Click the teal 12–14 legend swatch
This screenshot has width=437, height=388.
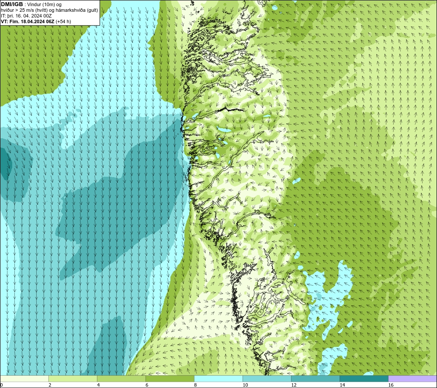[316, 378]
